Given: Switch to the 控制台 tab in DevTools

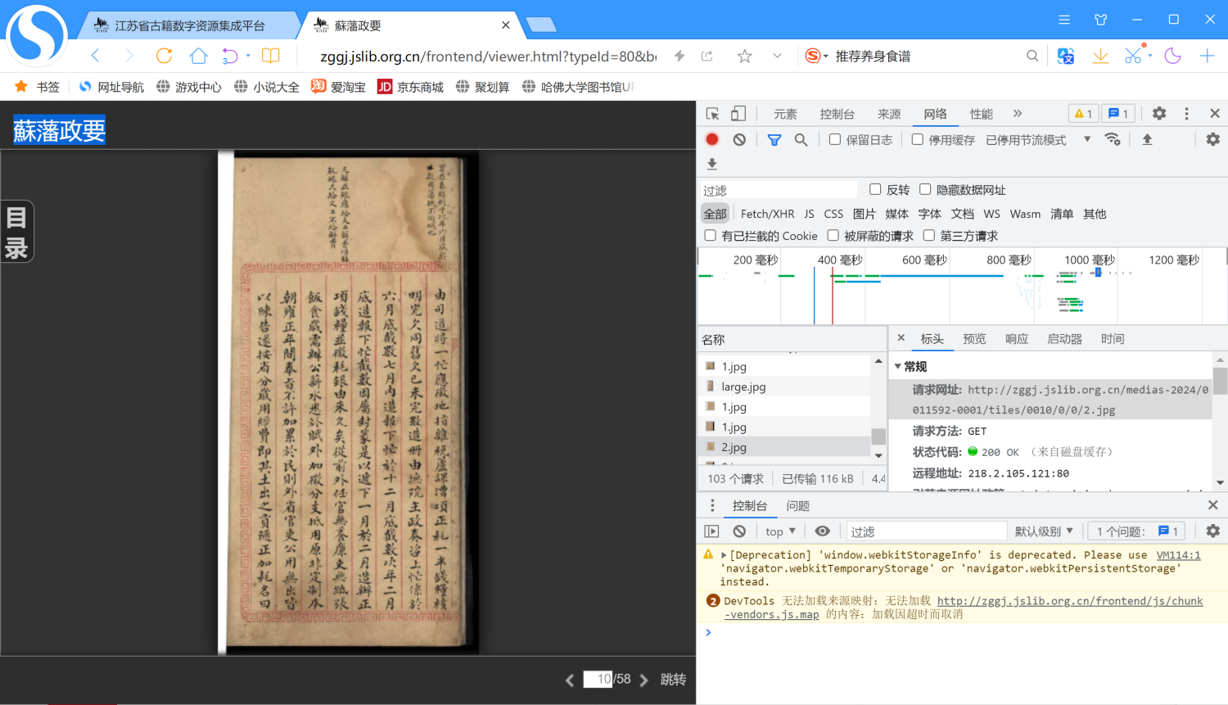Looking at the screenshot, I should pos(837,114).
